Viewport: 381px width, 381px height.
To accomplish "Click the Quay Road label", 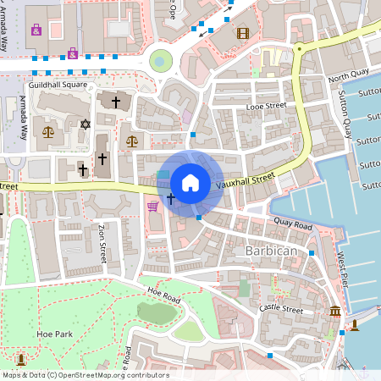I will point(293,224).
